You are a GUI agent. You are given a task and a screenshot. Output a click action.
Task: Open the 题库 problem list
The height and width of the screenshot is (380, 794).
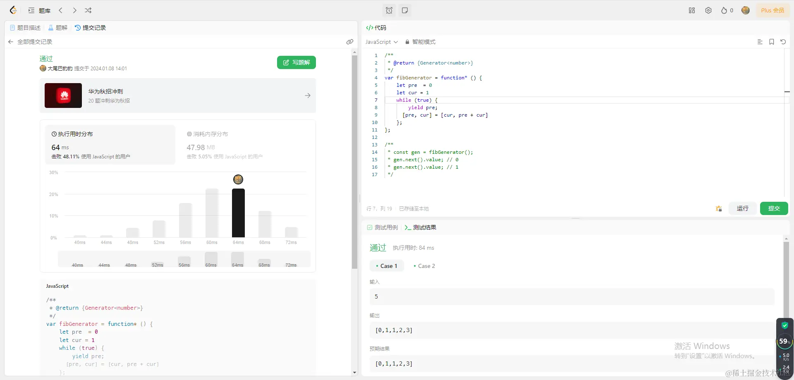(40, 10)
